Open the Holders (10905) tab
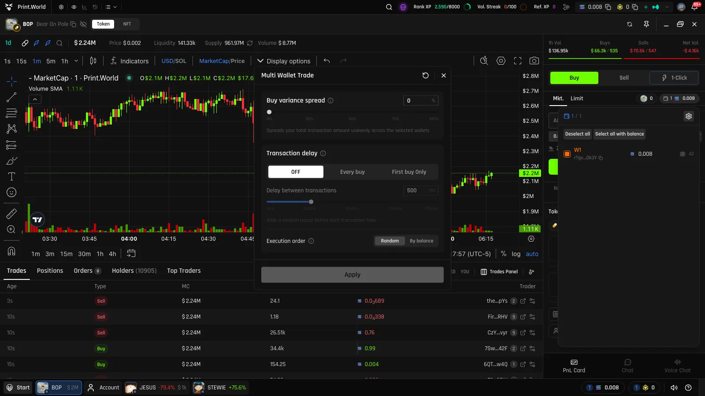Screen dimensions: 705x396 (134, 271)
